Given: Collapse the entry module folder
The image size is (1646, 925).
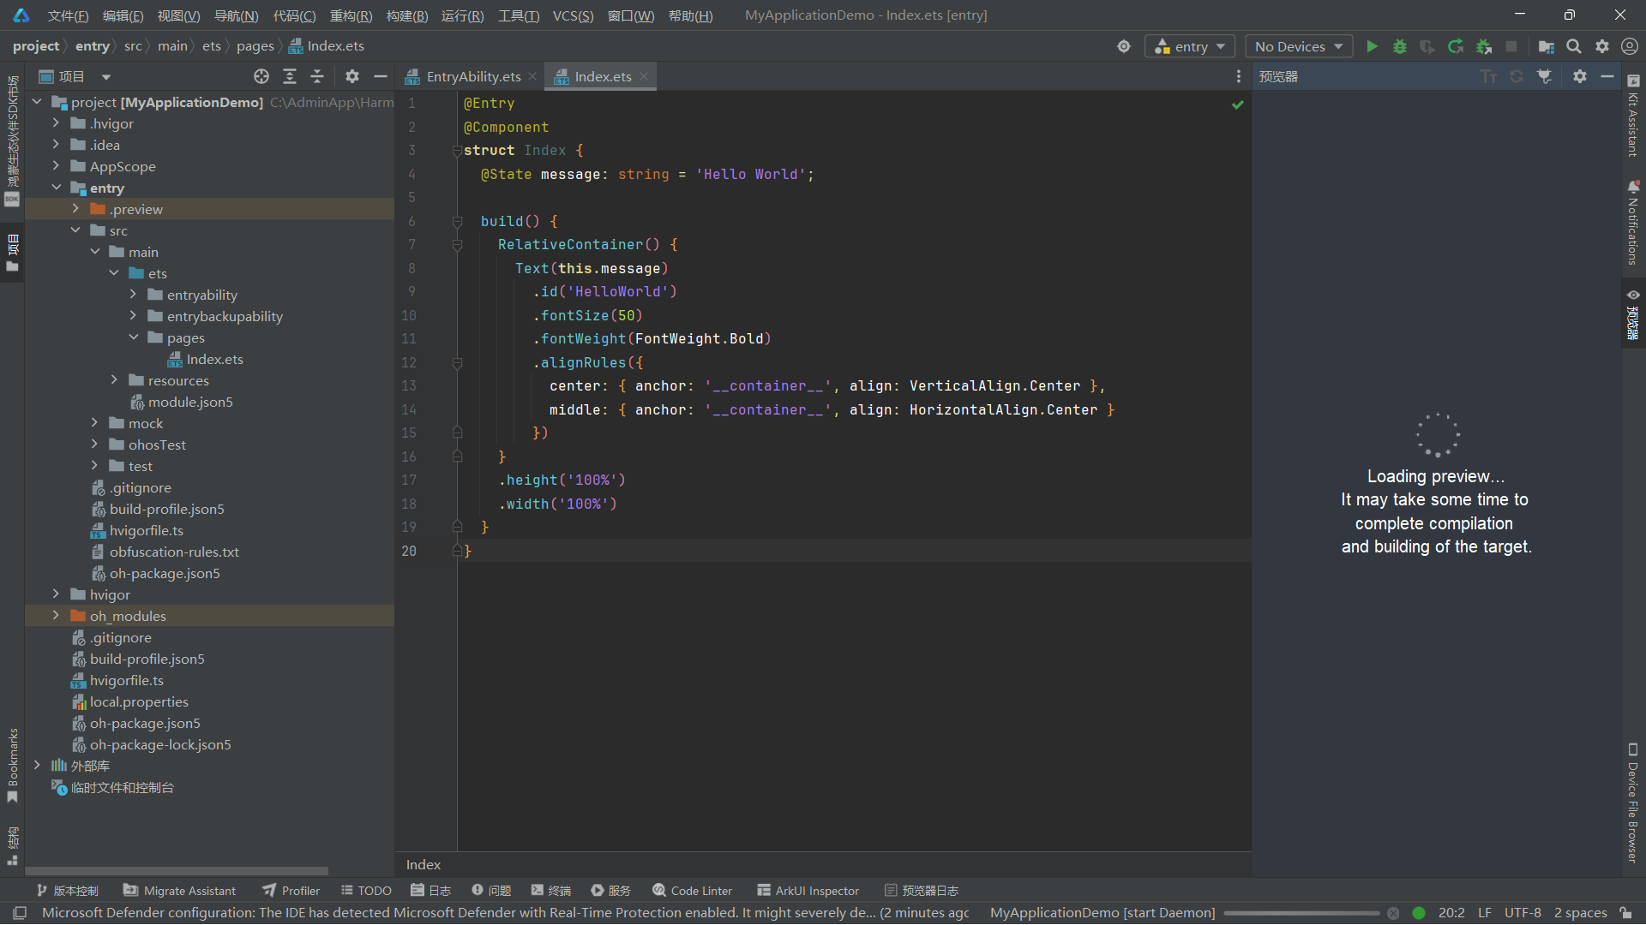Looking at the screenshot, I should point(56,188).
